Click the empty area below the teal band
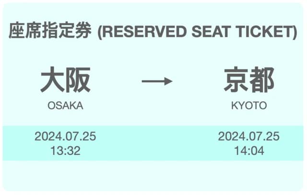This screenshot has height=195, width=307. click(153, 175)
